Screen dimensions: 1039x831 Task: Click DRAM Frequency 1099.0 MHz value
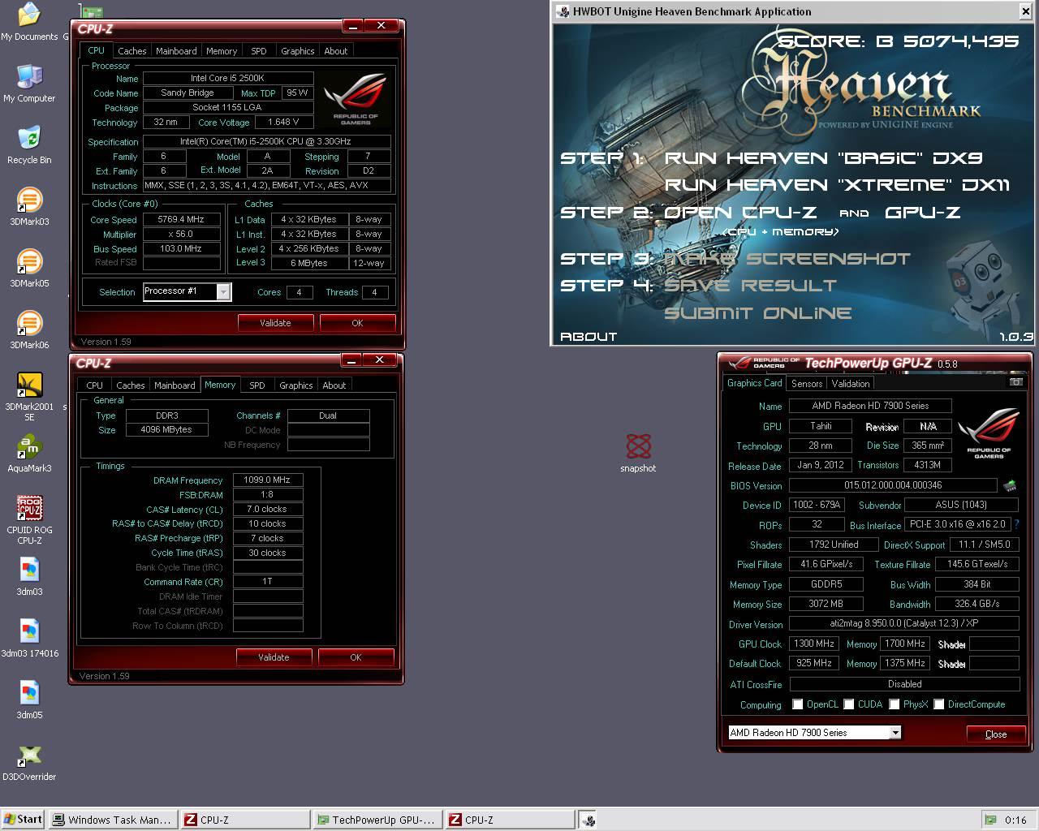[x=268, y=480]
